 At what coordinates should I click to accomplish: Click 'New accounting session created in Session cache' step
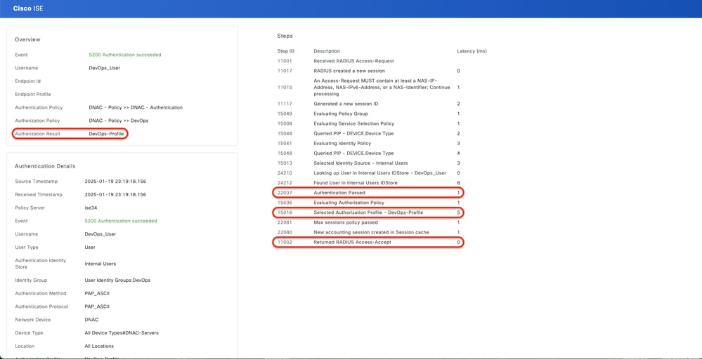(370, 232)
